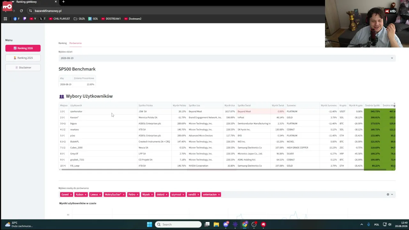Screen dimensions: 409x230
Task: Open the X bookmark labeled T
Action: (42, 19)
